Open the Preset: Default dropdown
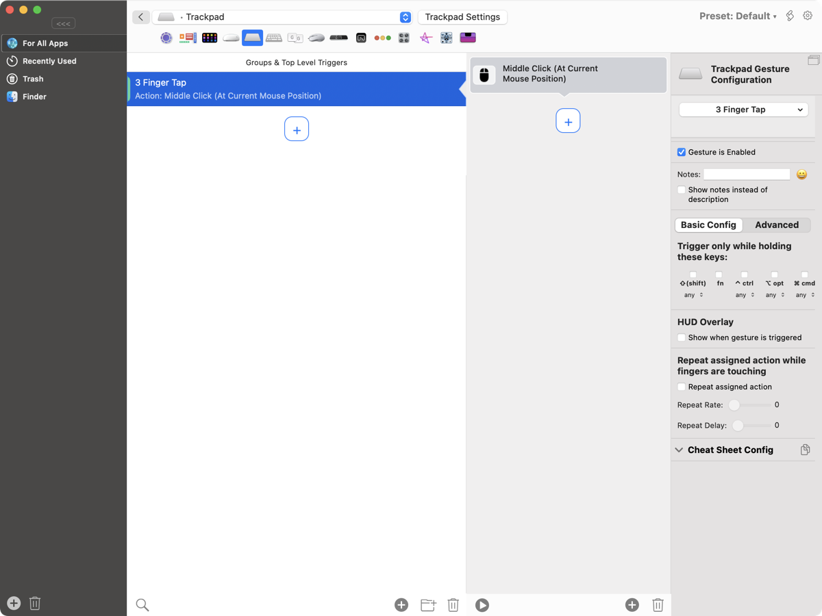 point(738,14)
